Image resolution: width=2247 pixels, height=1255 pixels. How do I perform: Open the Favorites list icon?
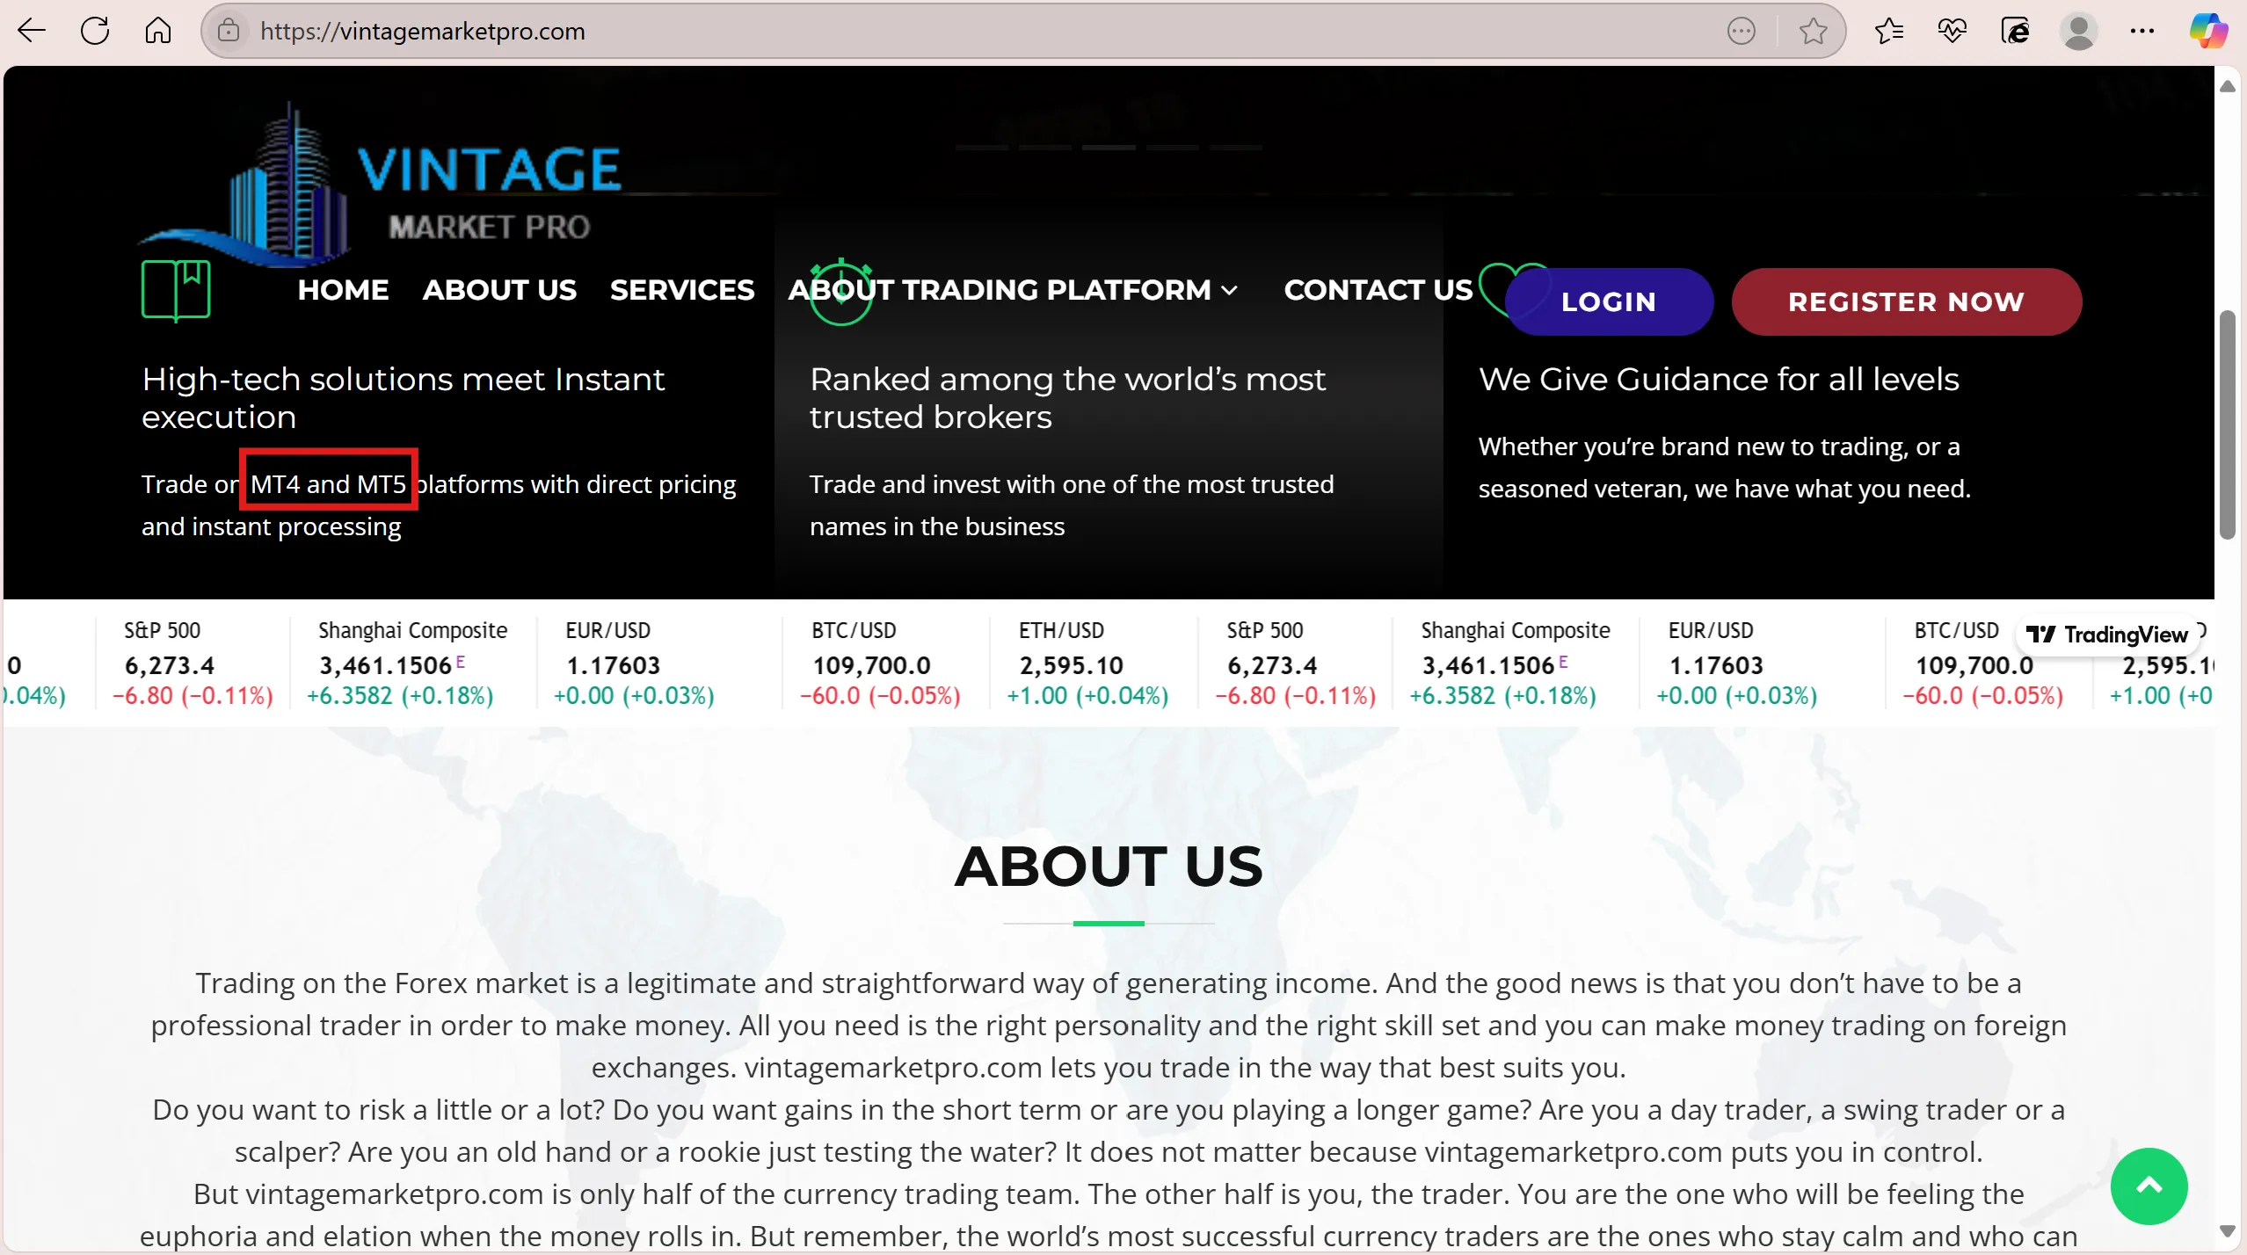click(1888, 32)
